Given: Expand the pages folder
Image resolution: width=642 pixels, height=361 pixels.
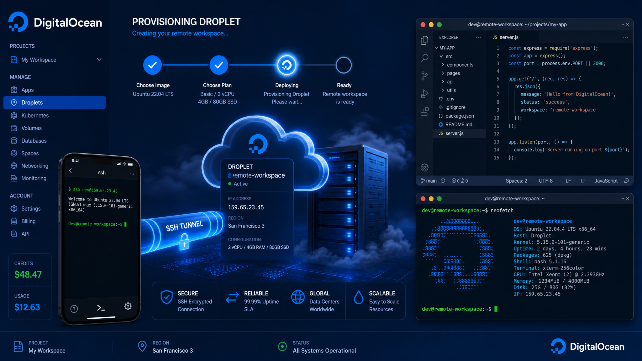Looking at the screenshot, I should tap(443, 73).
